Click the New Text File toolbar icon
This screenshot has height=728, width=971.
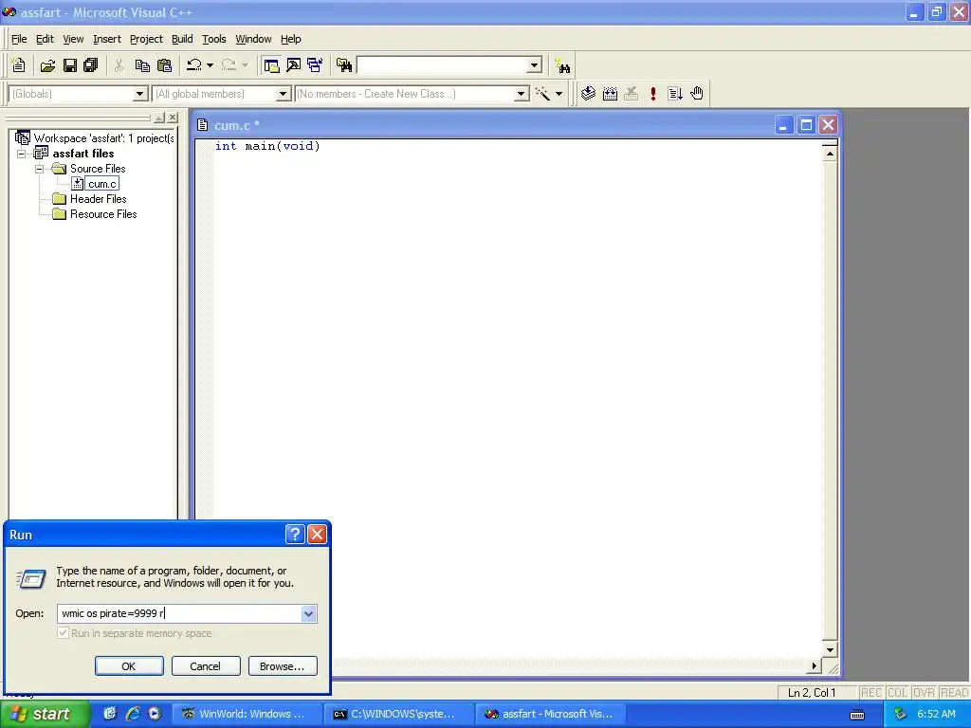(19, 65)
